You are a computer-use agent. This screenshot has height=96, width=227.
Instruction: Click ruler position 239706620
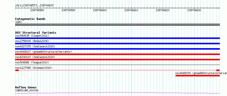(x=162, y=10)
